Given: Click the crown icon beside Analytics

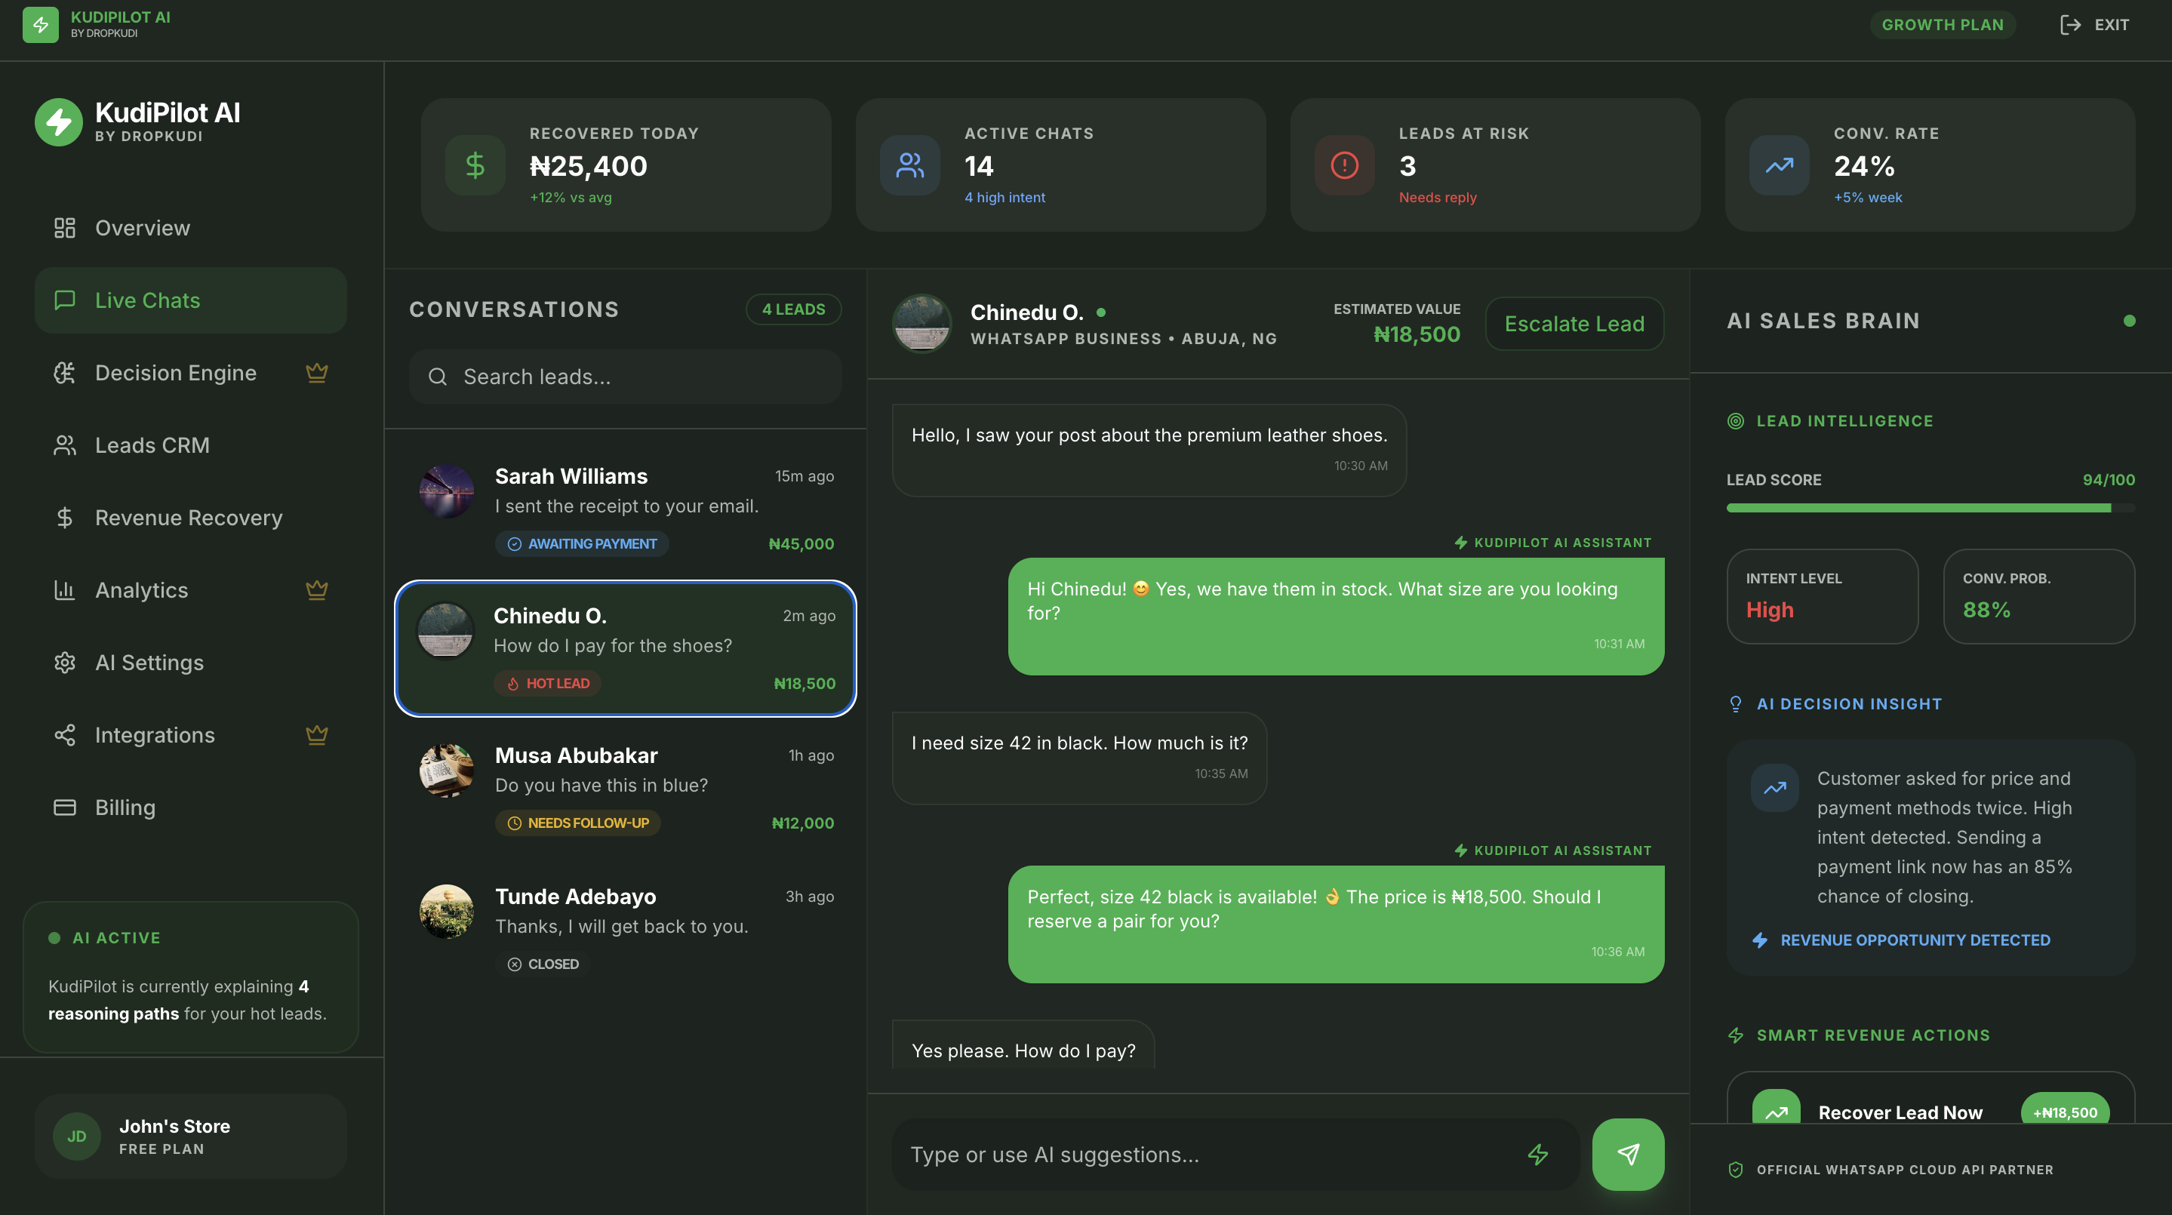Looking at the screenshot, I should click(317, 589).
